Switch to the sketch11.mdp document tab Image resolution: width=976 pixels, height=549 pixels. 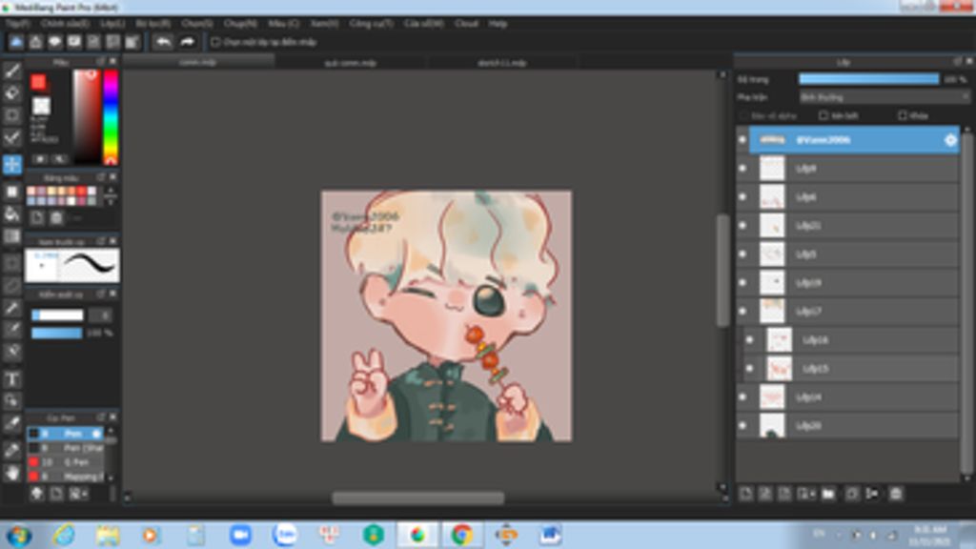[x=501, y=63]
